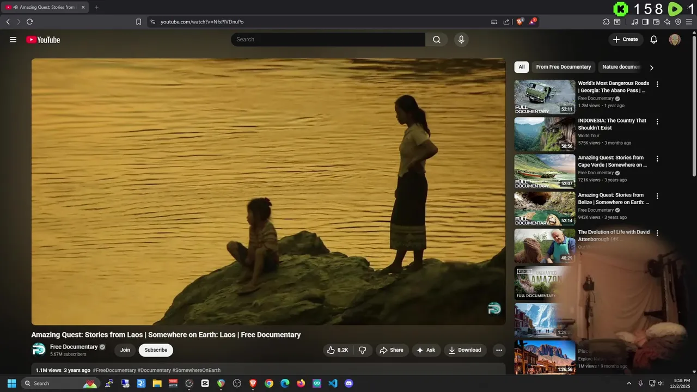Open File Explorer from taskbar

(157, 383)
